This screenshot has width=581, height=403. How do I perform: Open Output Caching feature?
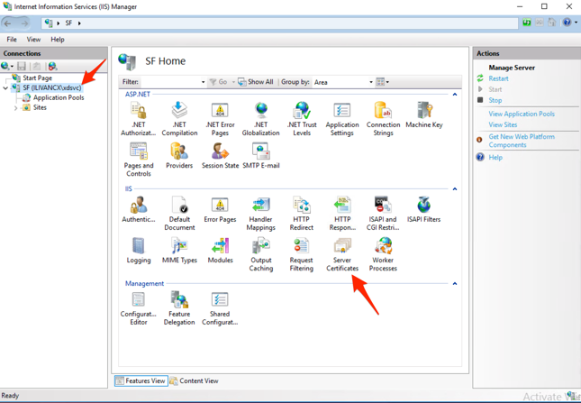(261, 254)
